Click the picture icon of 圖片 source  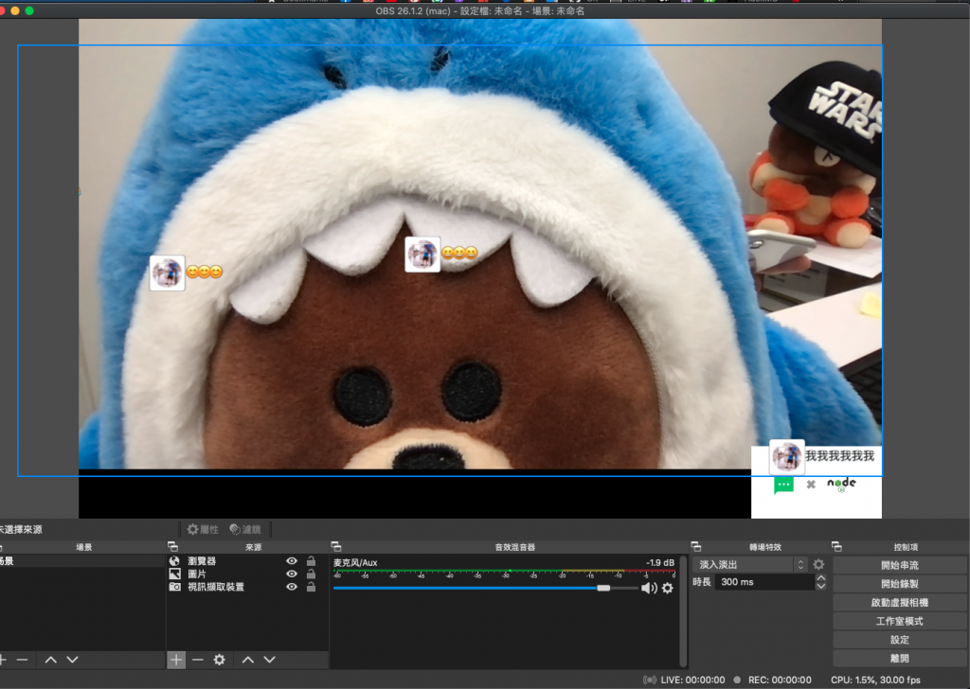click(174, 574)
